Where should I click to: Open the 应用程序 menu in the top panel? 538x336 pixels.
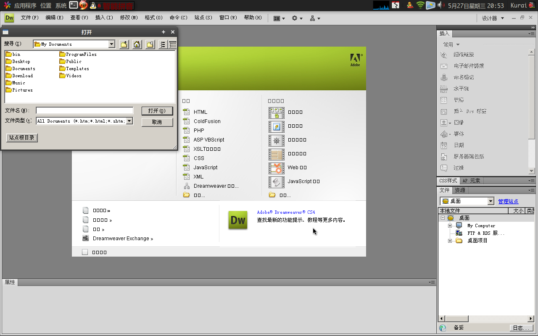pyautogui.click(x=25, y=5)
